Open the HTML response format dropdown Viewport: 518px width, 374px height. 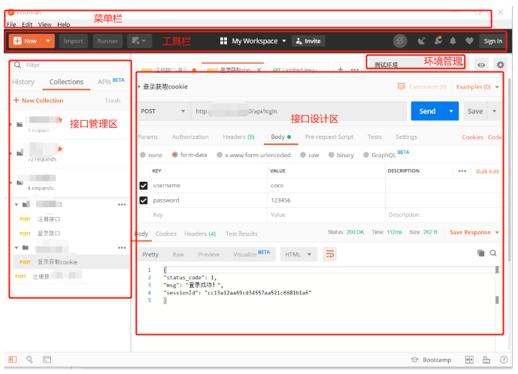point(299,255)
